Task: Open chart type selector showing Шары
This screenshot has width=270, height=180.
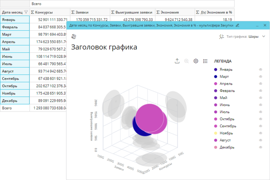Action: [253, 37]
